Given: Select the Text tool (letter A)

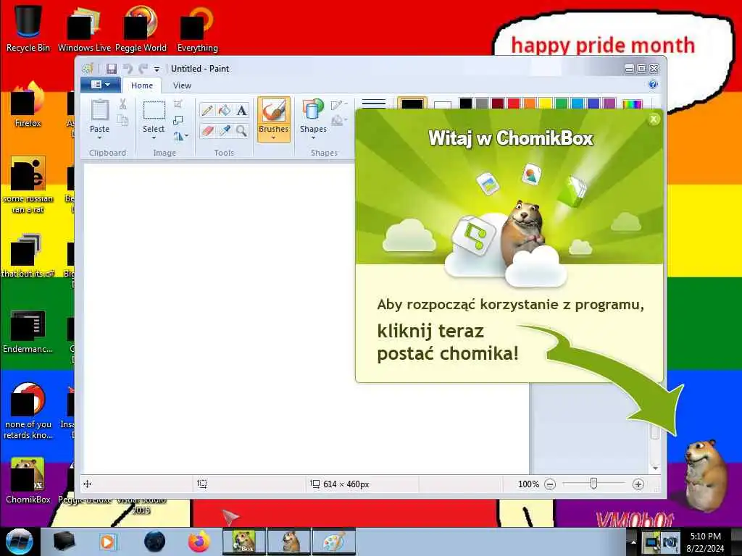Looking at the screenshot, I should pos(242,111).
